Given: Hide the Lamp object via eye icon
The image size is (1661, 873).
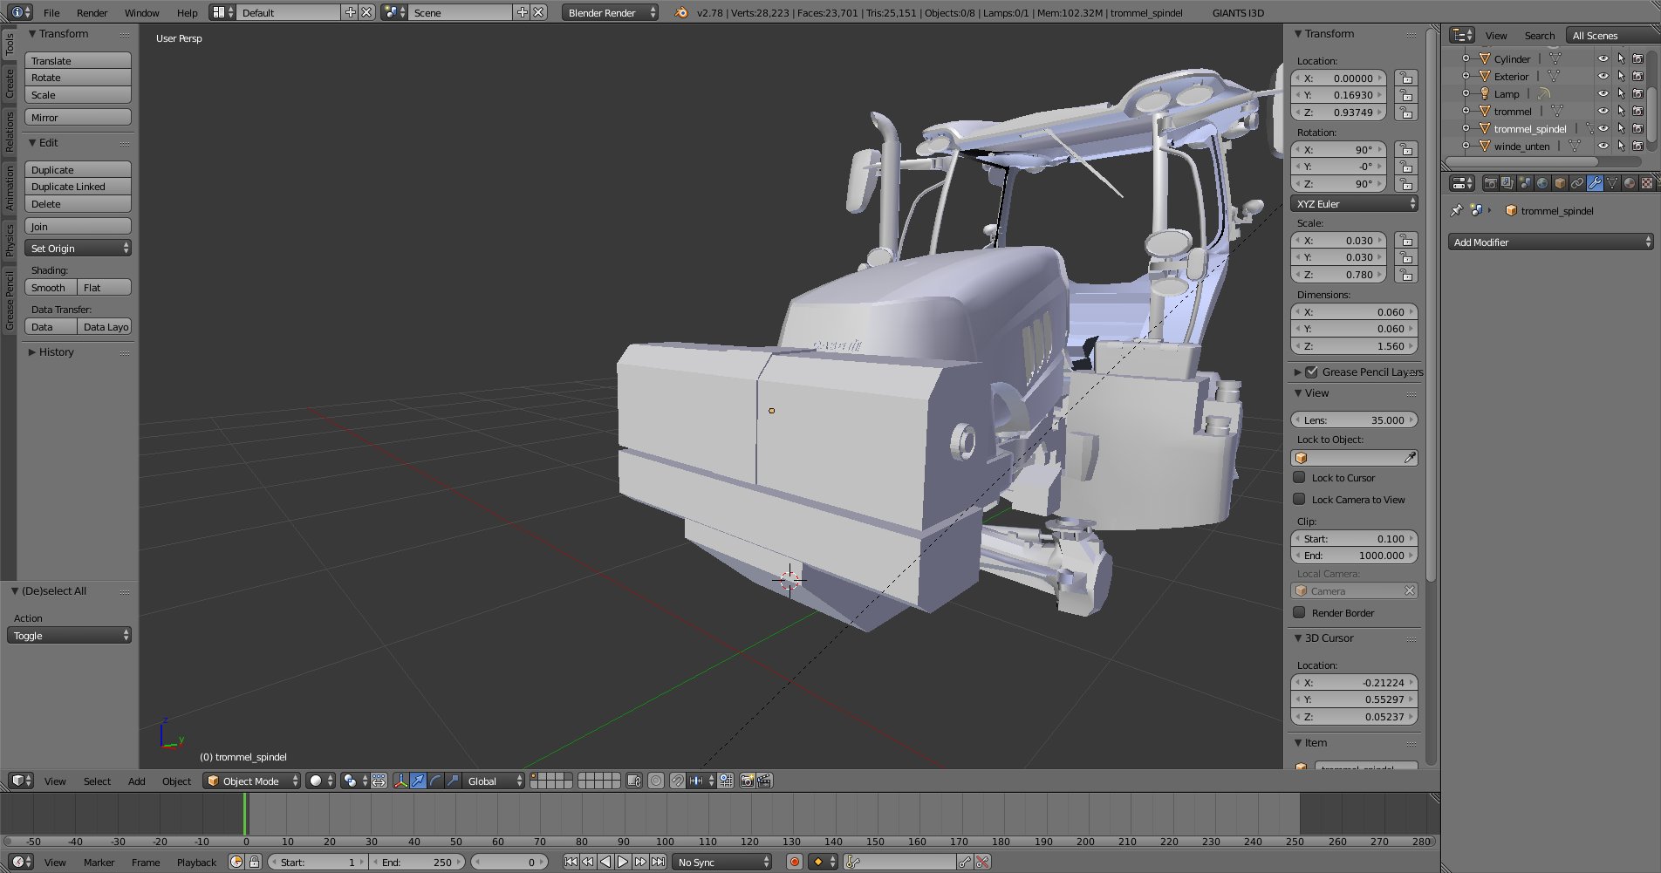Looking at the screenshot, I should (x=1603, y=93).
